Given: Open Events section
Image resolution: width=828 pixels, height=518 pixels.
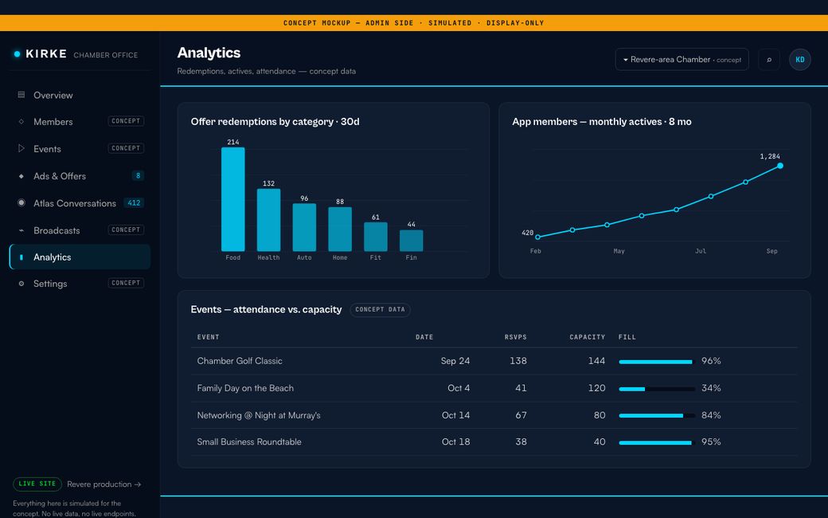Looking at the screenshot, I should pos(79,148).
